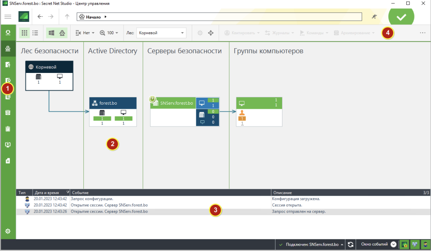Open the Журналы dropdown

point(279,33)
